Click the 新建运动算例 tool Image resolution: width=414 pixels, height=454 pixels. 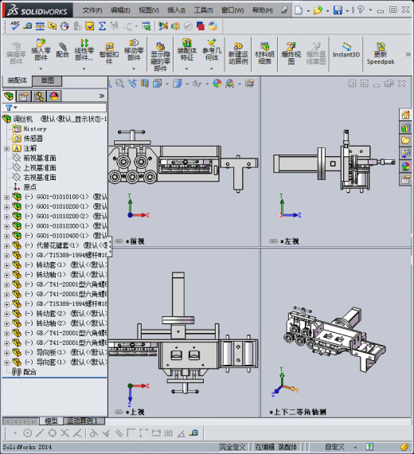pyautogui.click(x=238, y=53)
